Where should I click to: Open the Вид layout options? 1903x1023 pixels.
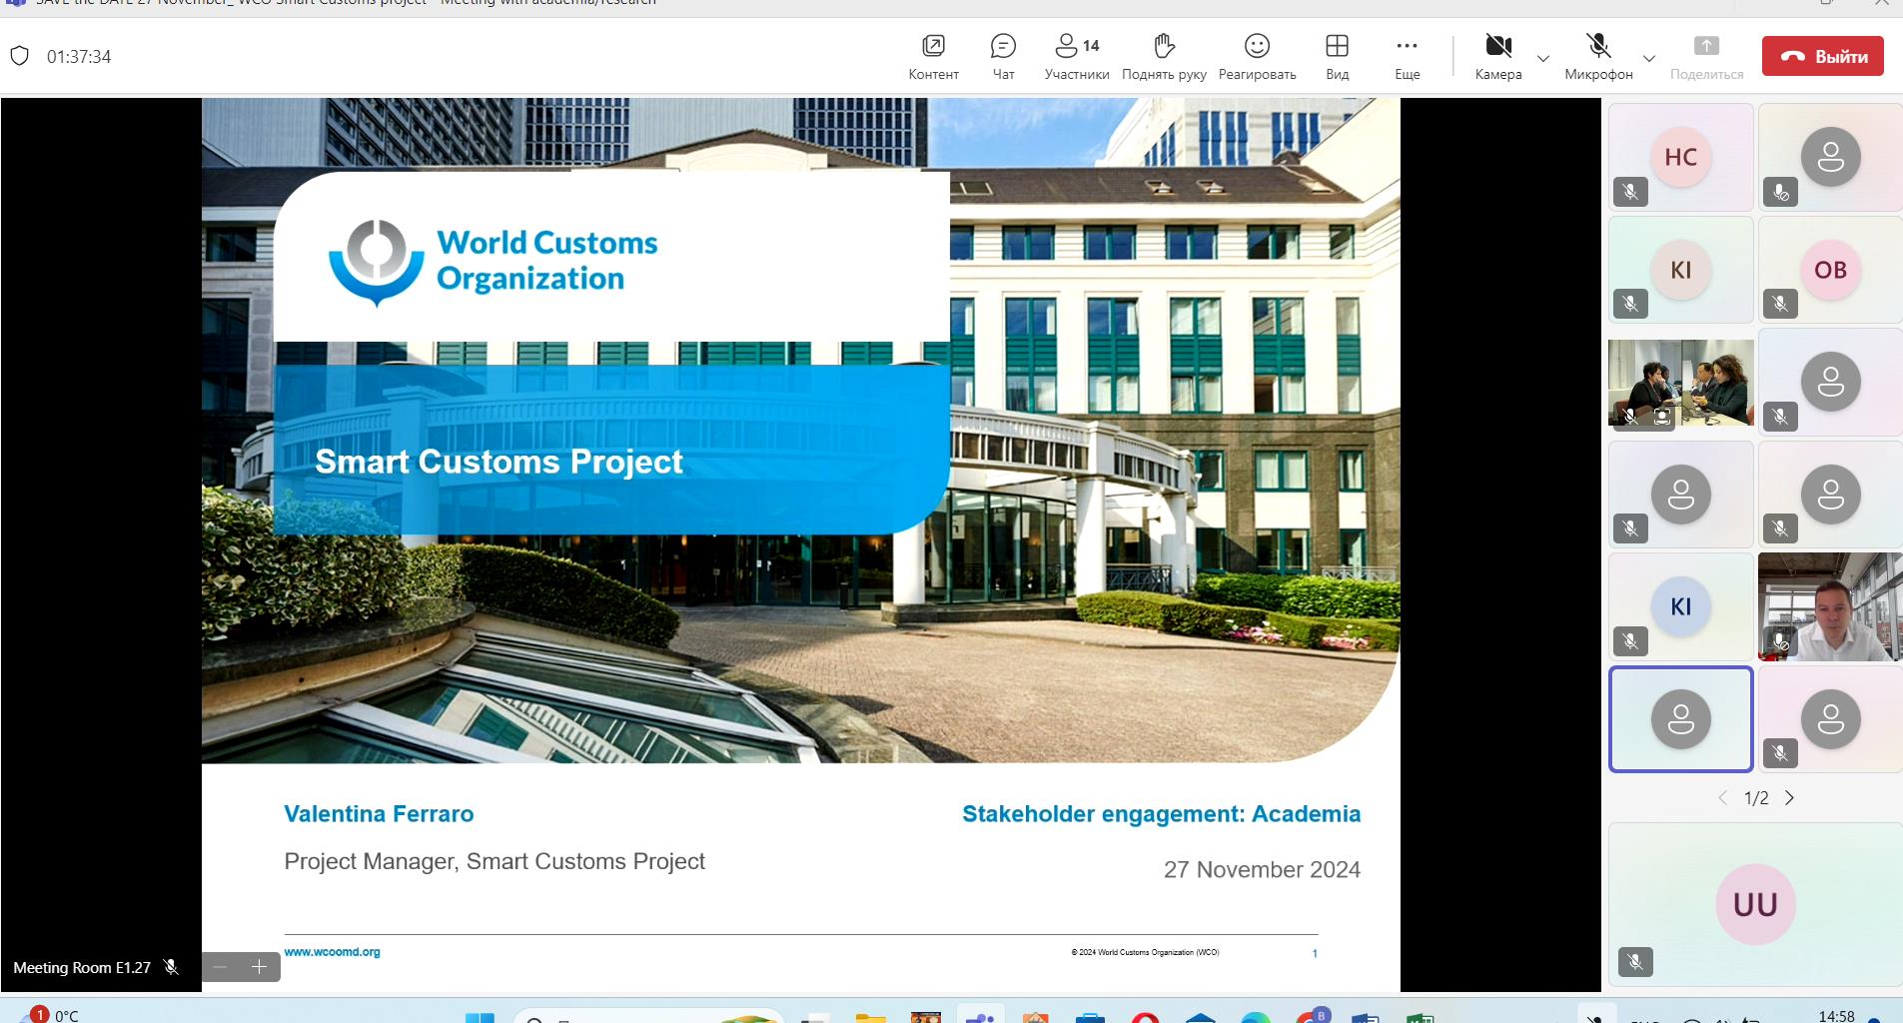[x=1337, y=57]
